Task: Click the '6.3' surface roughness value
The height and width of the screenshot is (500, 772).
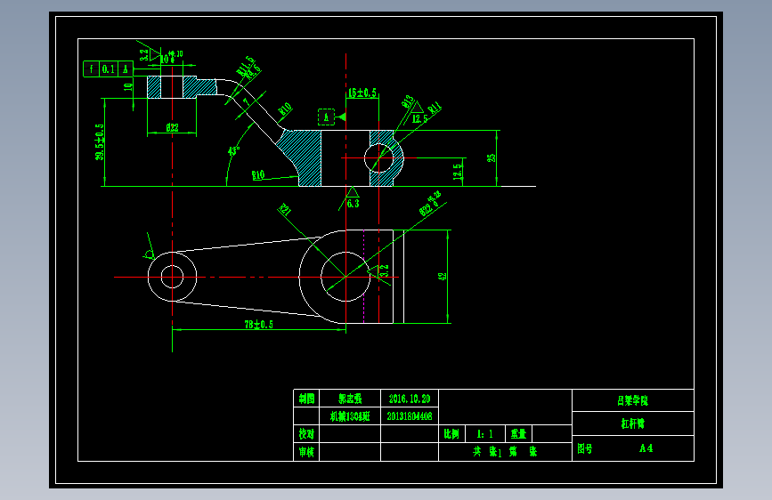Action: (353, 204)
